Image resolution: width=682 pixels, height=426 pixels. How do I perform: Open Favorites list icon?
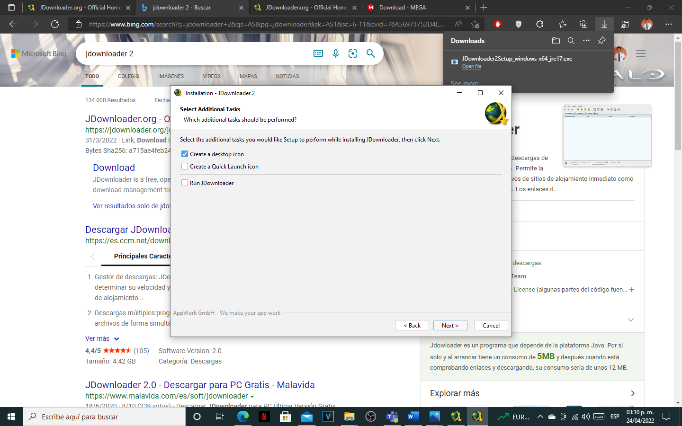point(562,24)
